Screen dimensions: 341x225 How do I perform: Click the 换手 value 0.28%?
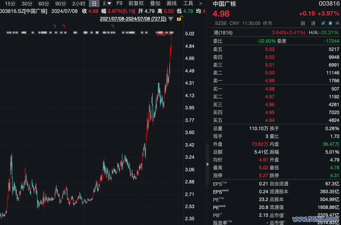click(332, 129)
